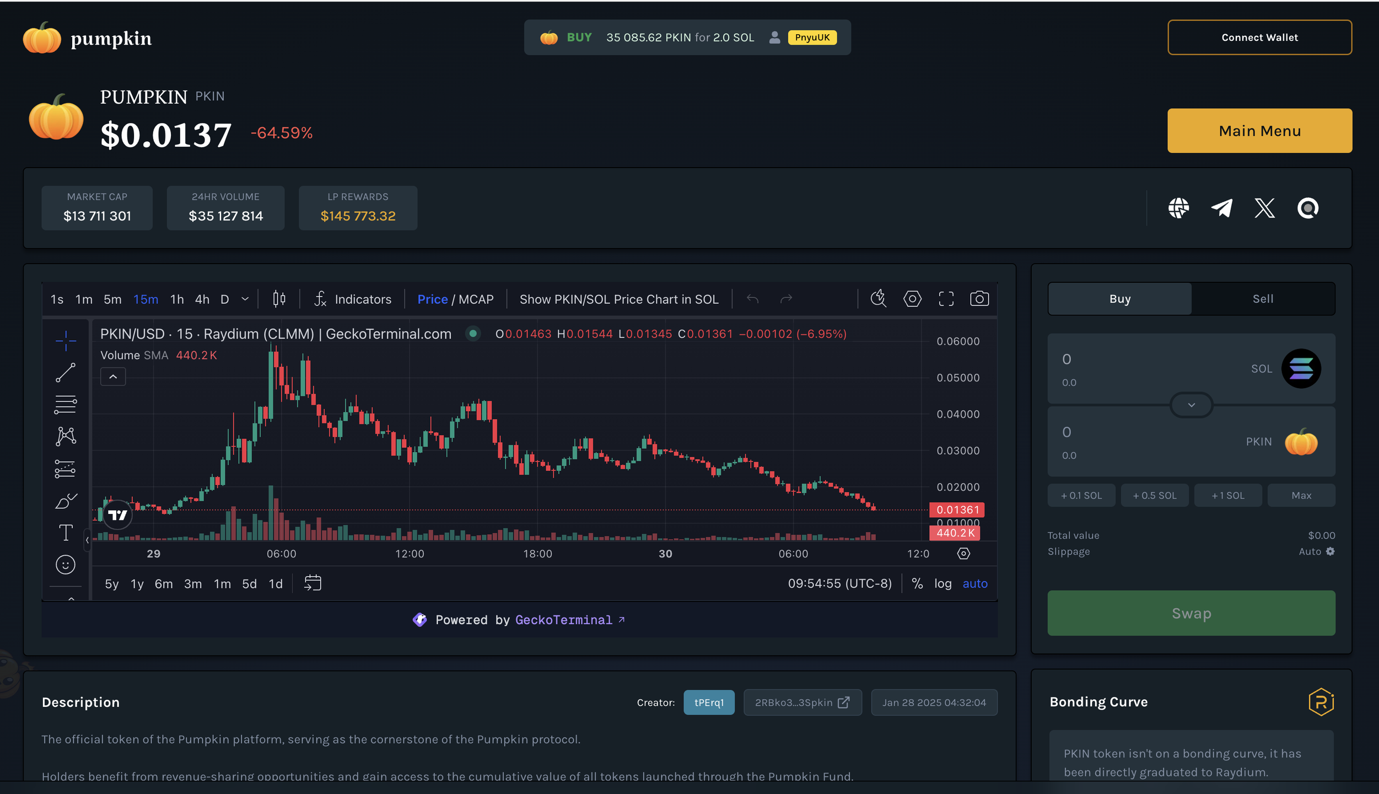Screen dimensions: 1379x794
Task: Toggle auto scale on chart
Action: [x=974, y=583]
